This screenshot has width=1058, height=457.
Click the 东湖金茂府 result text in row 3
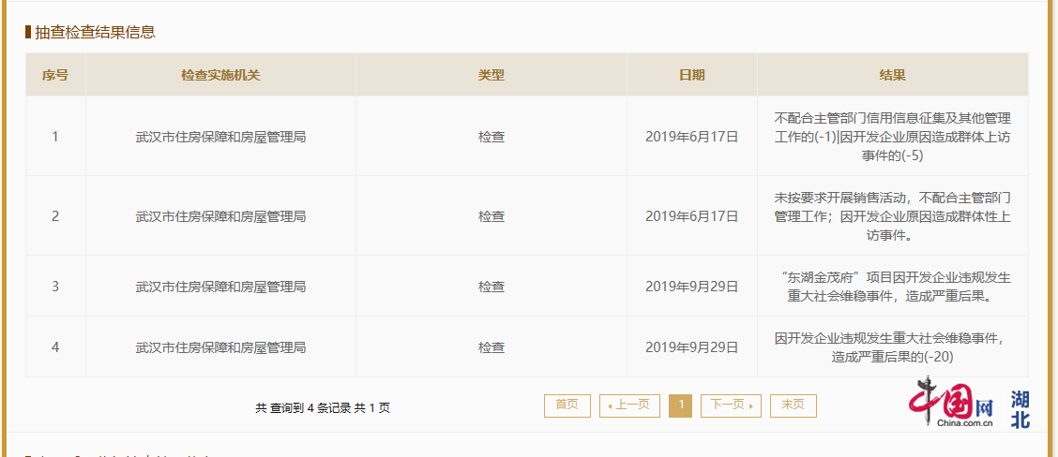tap(892, 287)
